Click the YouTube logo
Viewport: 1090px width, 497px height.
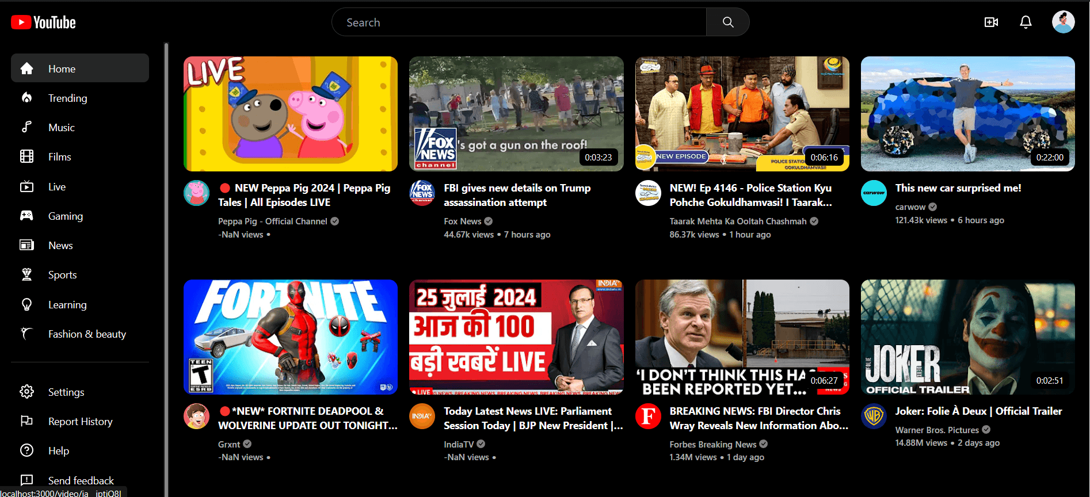pyautogui.click(x=43, y=22)
